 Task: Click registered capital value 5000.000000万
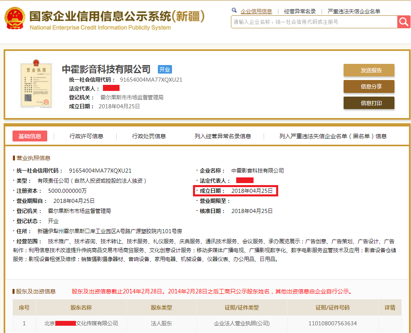point(67,191)
